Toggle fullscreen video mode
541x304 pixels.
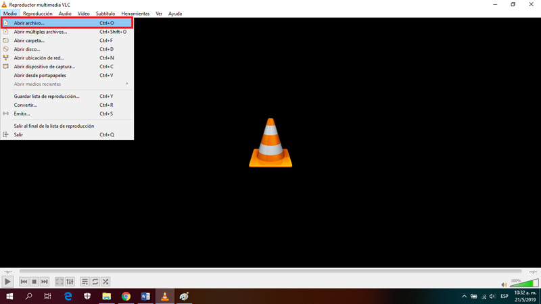click(x=60, y=282)
